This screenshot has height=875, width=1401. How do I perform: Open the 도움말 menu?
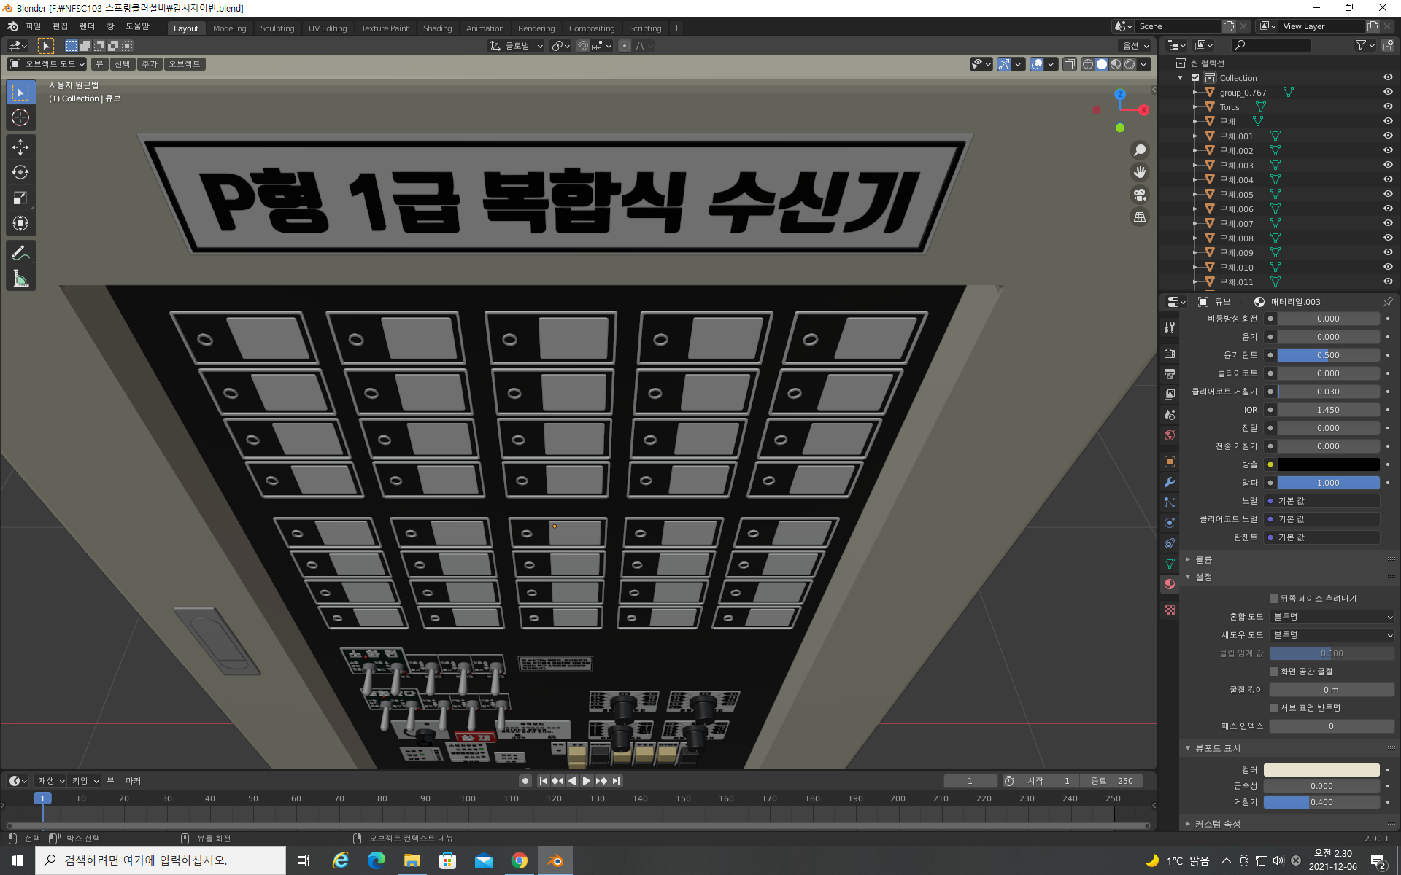coord(137,26)
